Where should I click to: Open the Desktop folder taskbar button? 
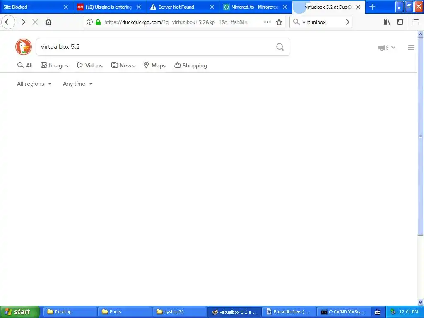pyautogui.click(x=70, y=312)
